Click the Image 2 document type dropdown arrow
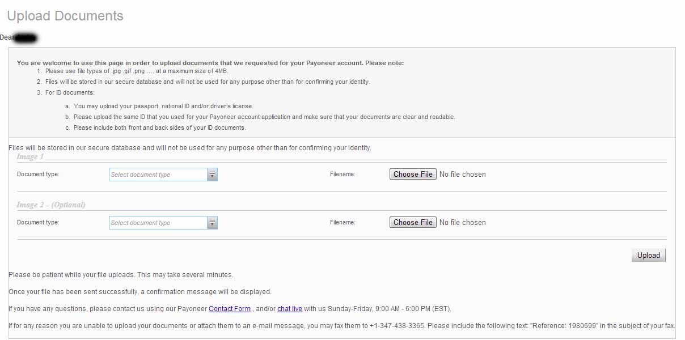Image resolution: width=685 pixels, height=340 pixels. [x=212, y=223]
